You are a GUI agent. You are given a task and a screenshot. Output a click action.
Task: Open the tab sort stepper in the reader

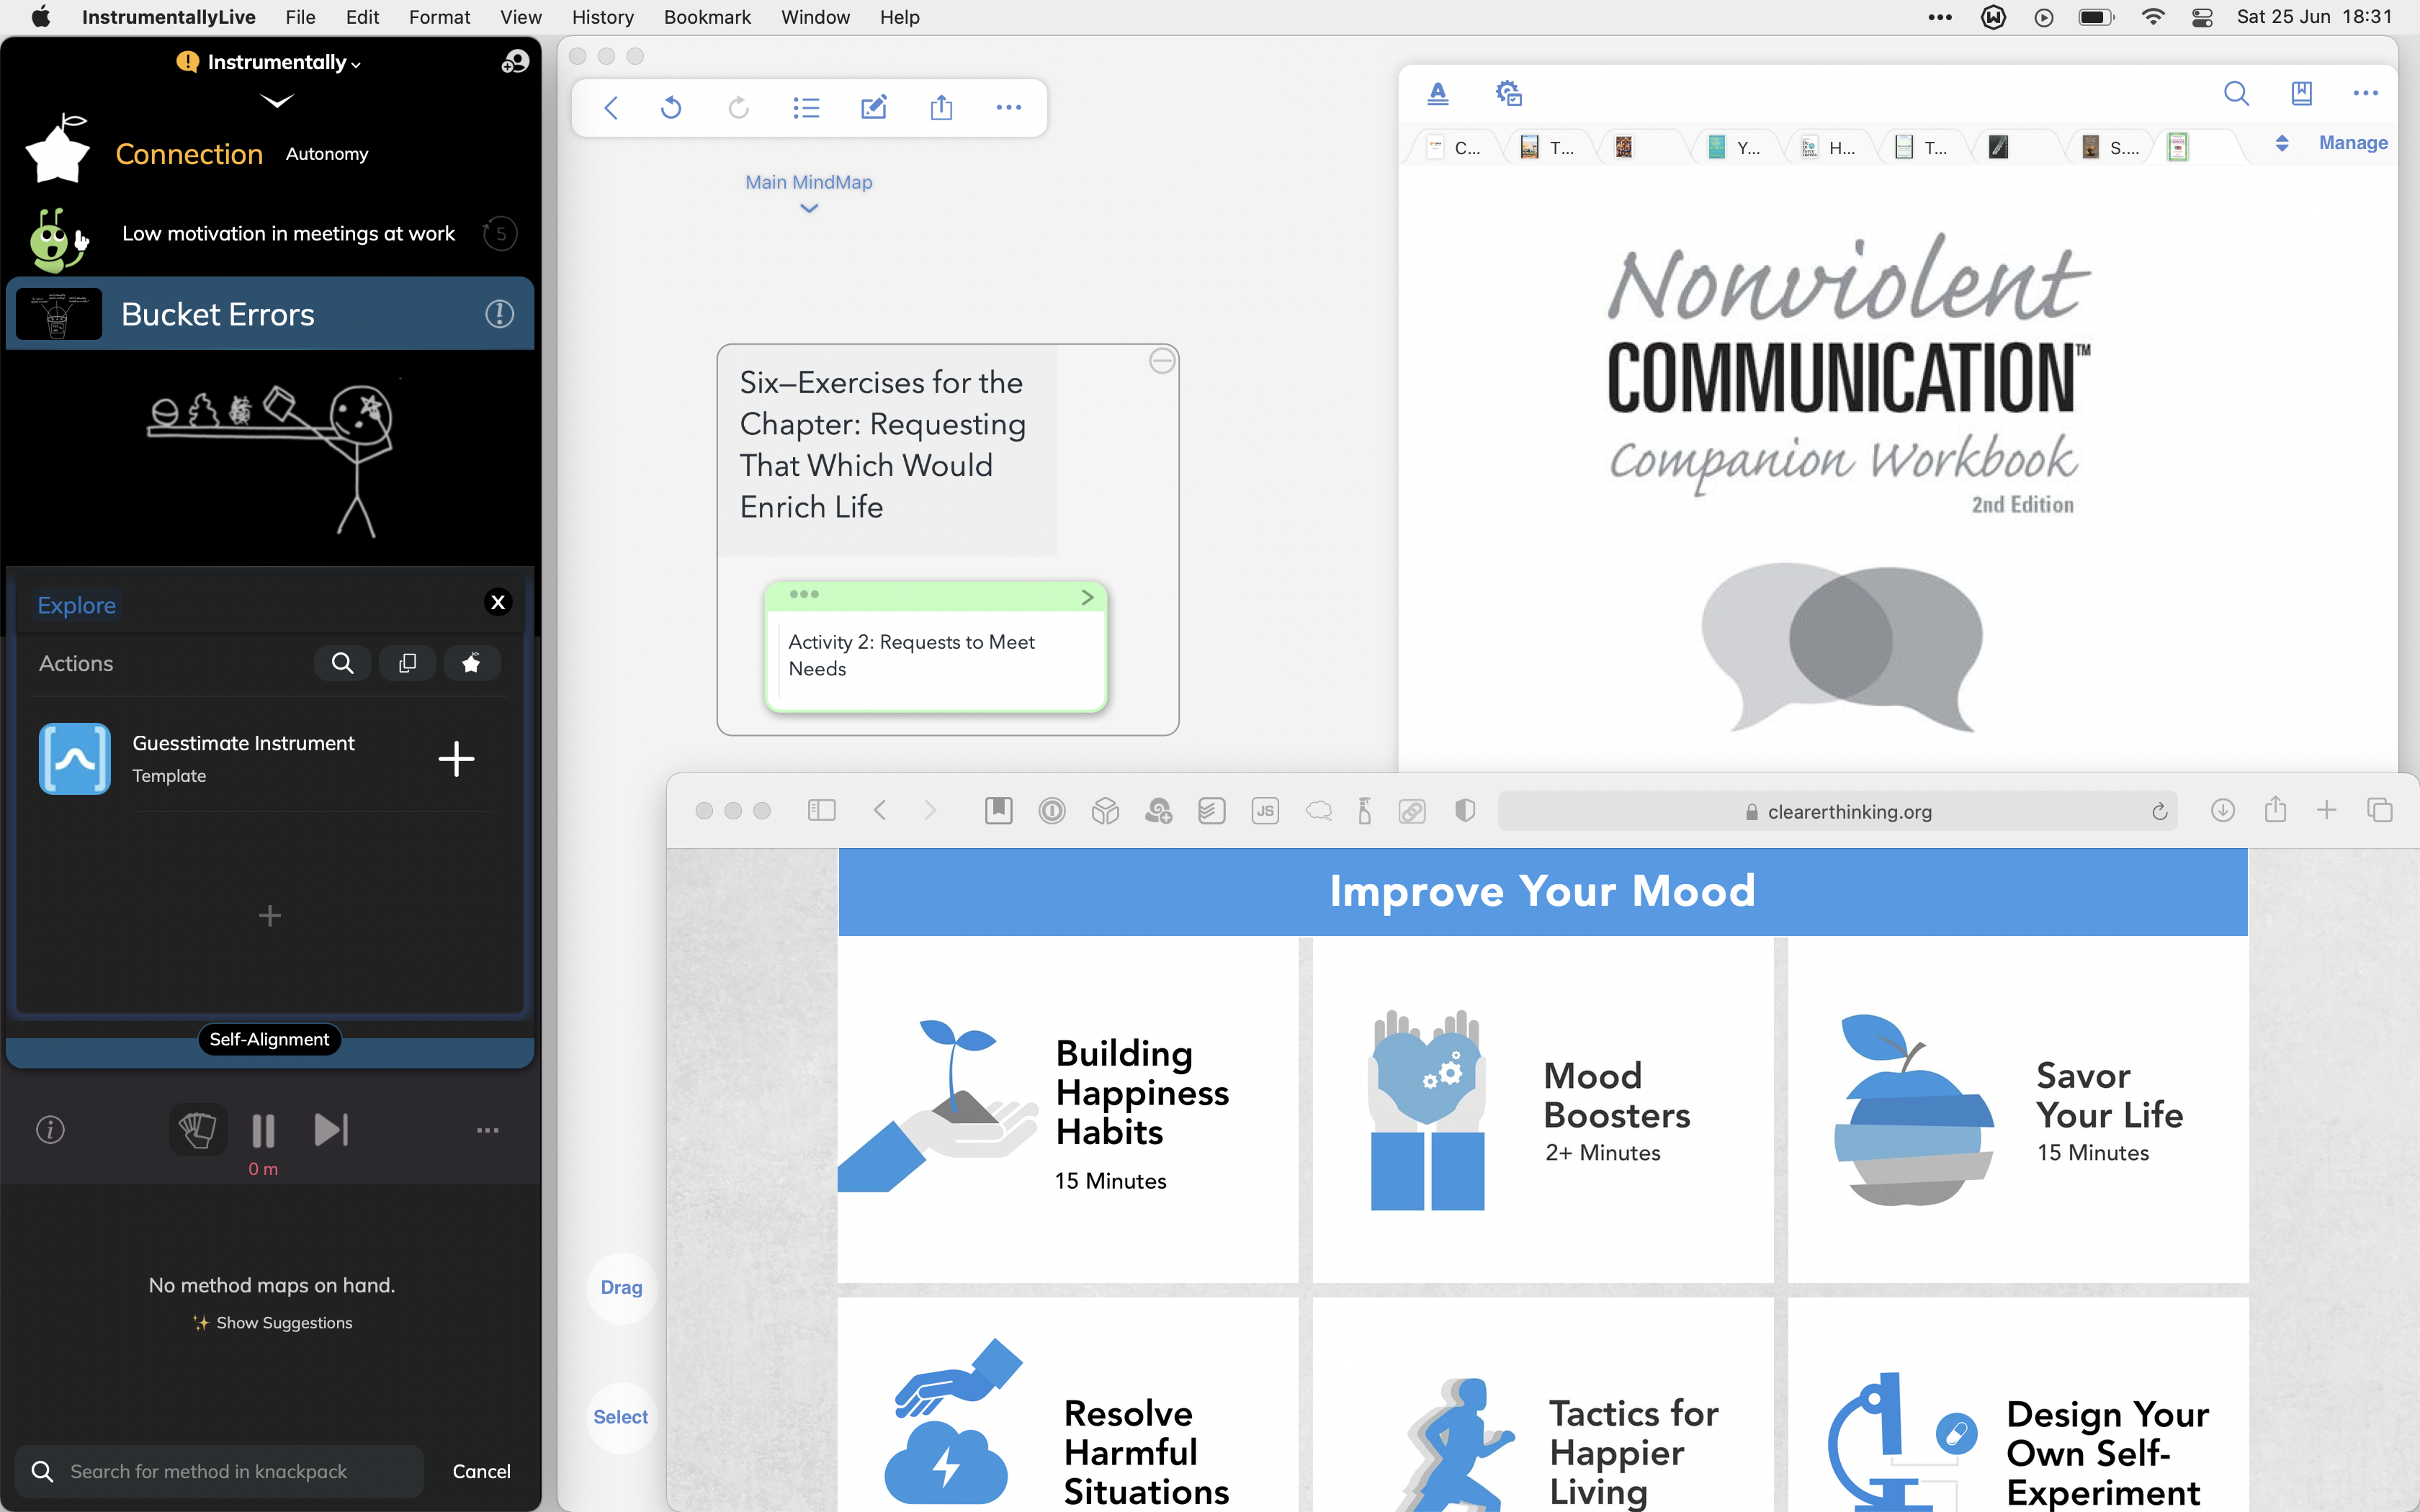2282,143
